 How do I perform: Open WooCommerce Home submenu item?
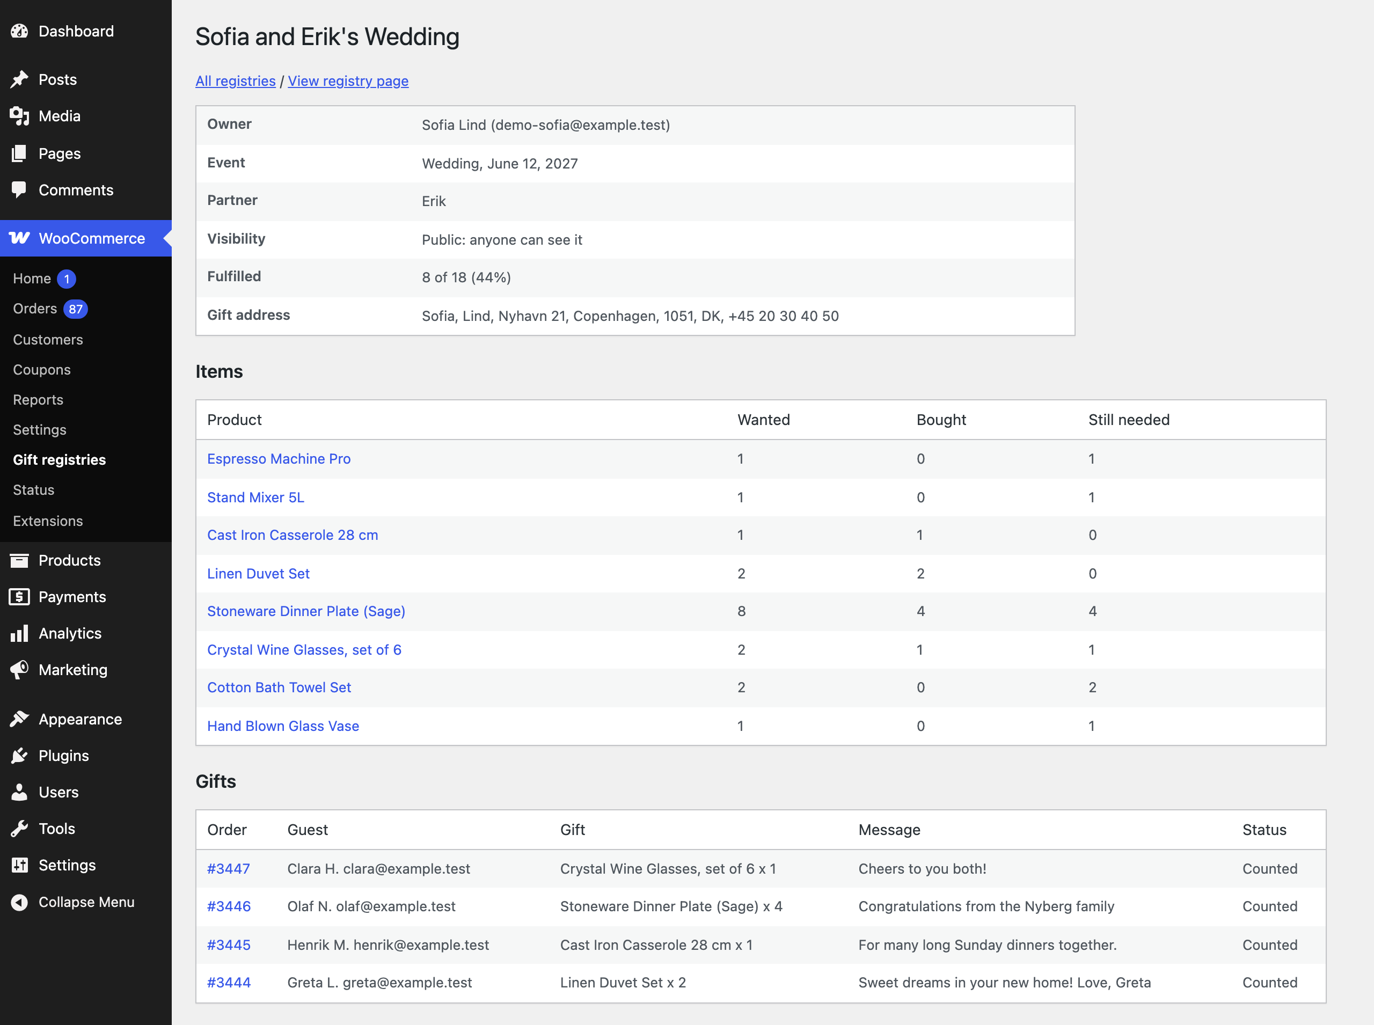tap(32, 279)
